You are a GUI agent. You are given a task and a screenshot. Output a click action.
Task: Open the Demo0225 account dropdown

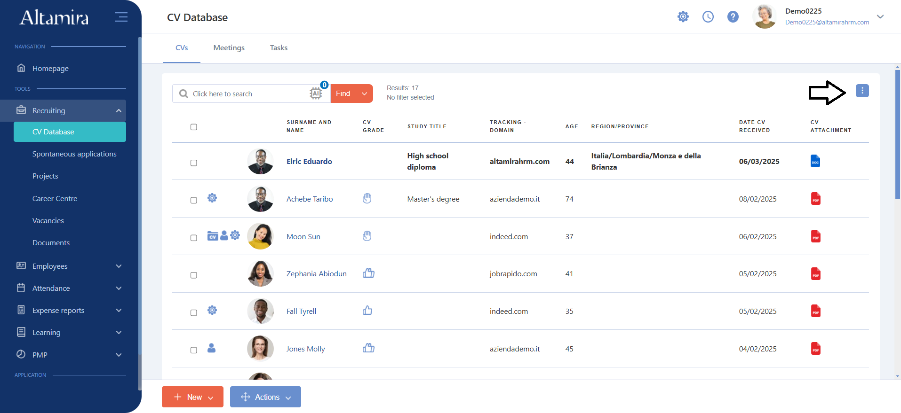click(x=880, y=16)
